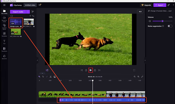
Task: Open the Your media tab
Action: 4,12
